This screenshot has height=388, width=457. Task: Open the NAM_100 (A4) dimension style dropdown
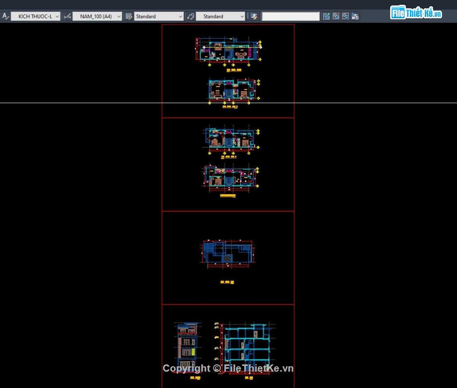(x=119, y=16)
